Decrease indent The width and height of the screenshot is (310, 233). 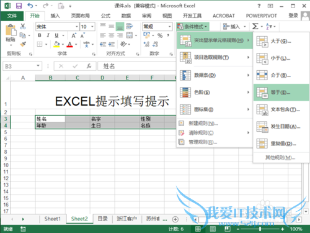point(103,44)
